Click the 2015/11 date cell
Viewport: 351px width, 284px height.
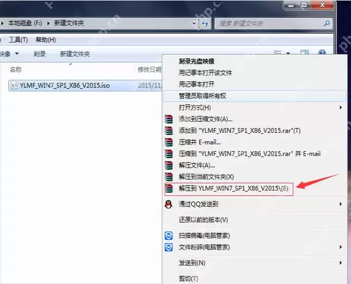pyautogui.click(x=150, y=85)
